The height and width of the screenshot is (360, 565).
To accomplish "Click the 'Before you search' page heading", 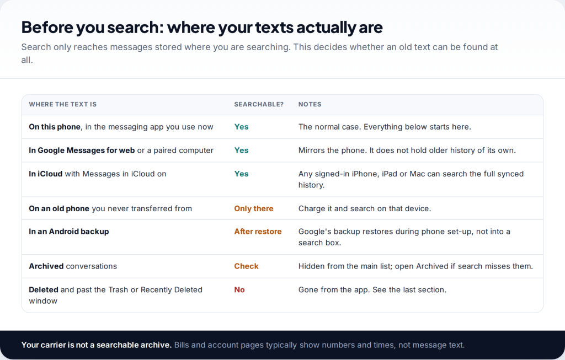I will coord(202,28).
